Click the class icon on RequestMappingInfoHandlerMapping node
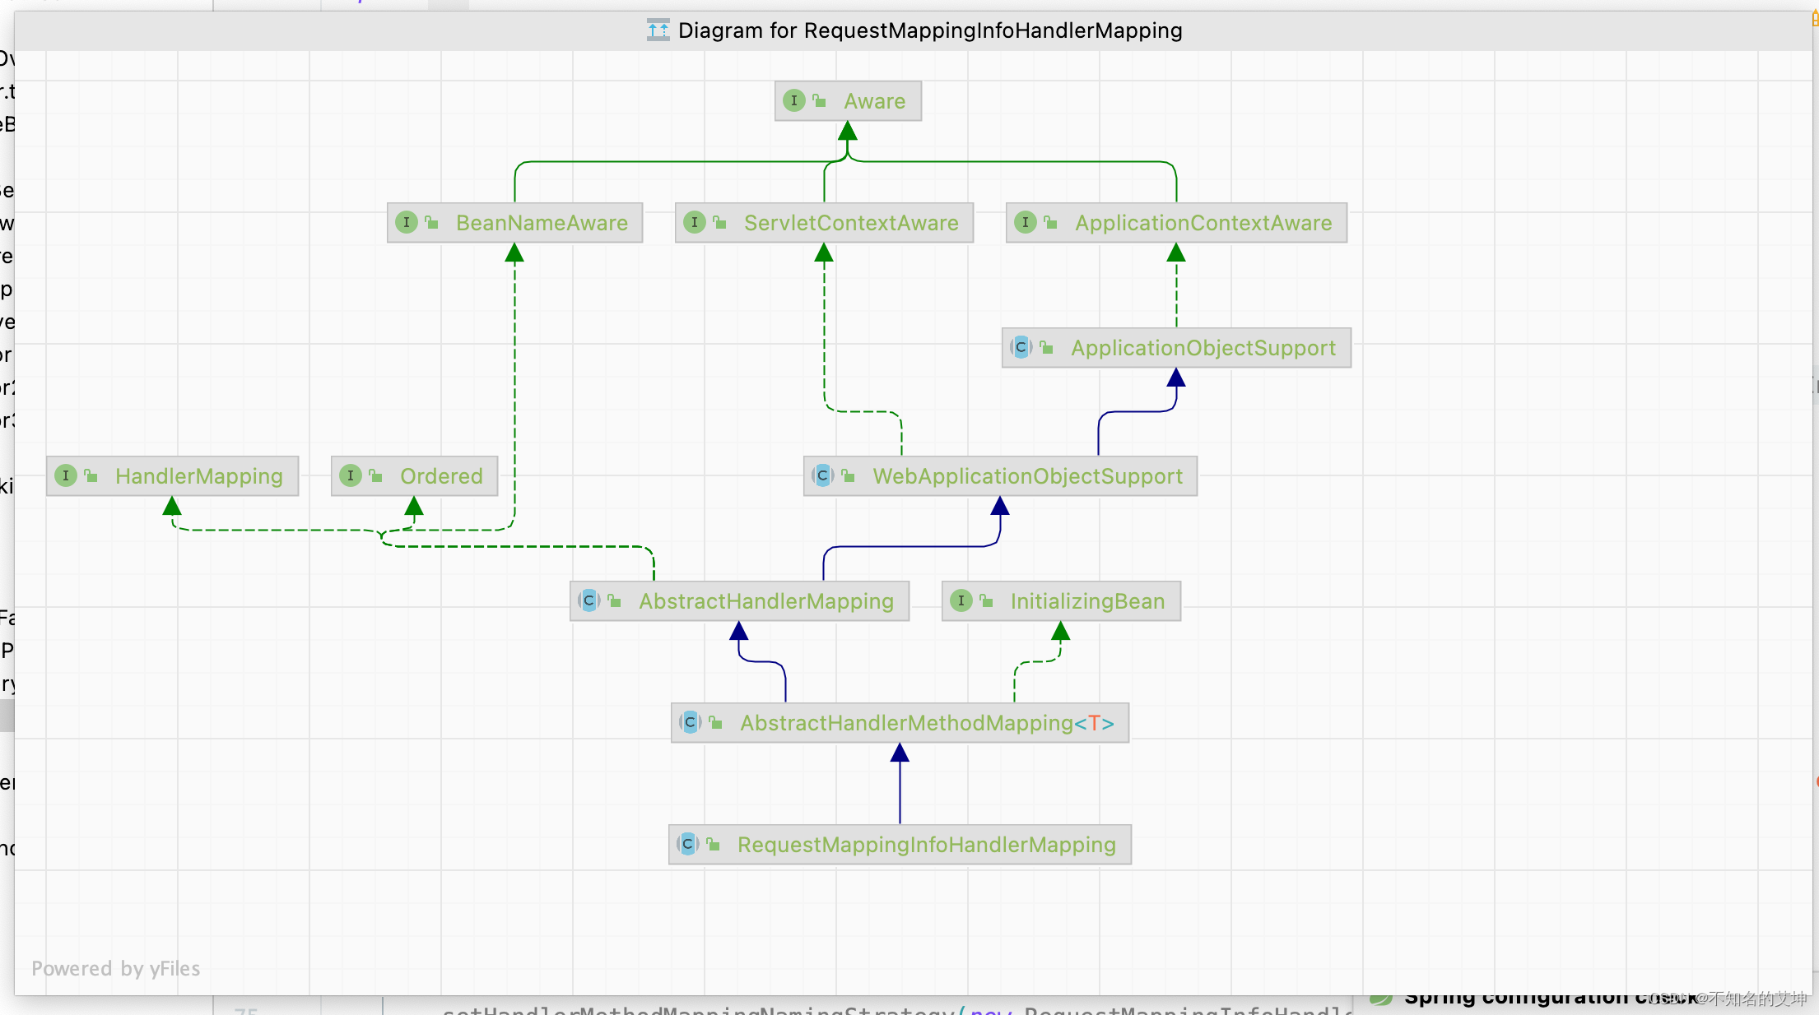The image size is (1819, 1015). click(x=687, y=845)
